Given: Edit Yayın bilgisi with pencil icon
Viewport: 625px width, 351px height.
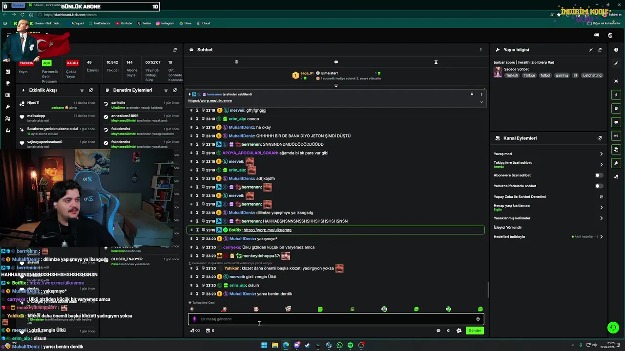Looking at the screenshot, I should click(x=590, y=50).
